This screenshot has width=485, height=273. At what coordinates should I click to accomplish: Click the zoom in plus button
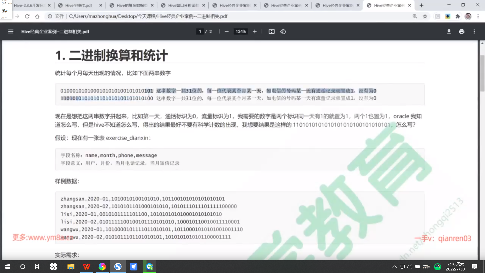point(255,32)
